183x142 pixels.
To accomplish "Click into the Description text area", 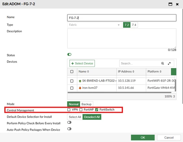I will point(122,38).
